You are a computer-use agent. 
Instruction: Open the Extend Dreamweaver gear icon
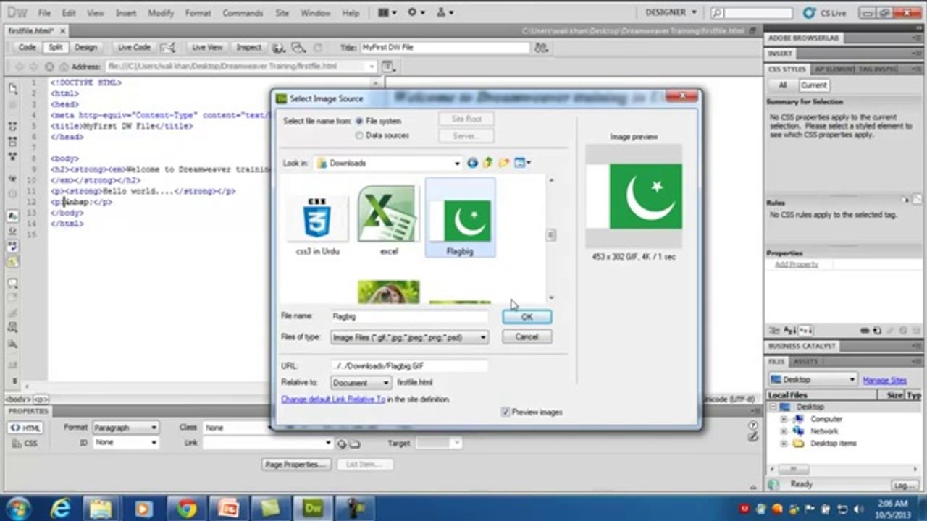[x=416, y=12]
